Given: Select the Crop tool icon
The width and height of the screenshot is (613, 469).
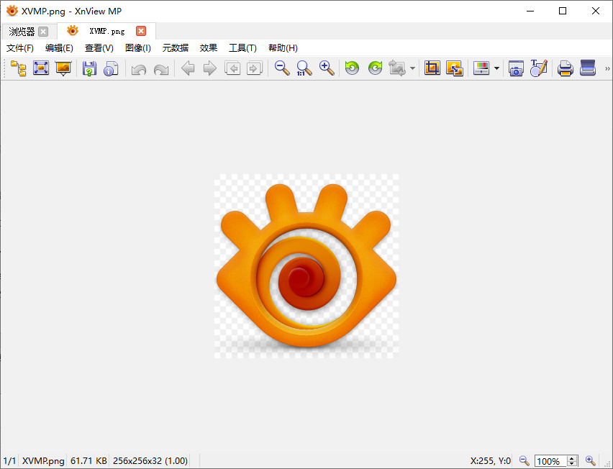Looking at the screenshot, I should pos(432,68).
